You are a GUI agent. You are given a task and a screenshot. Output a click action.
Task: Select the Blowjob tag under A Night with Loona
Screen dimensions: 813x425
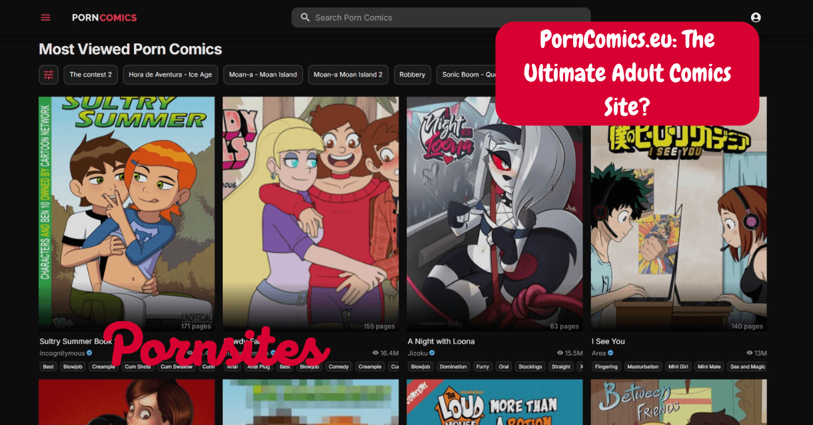[x=420, y=366]
